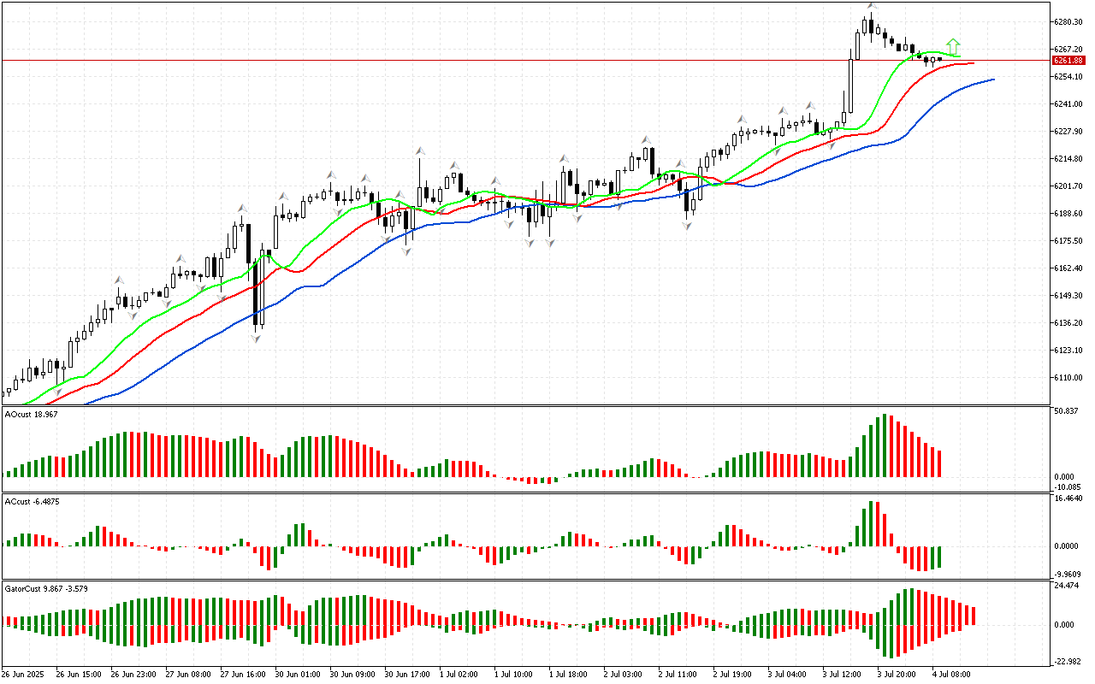Screen dimensions: 1095x684
Task: Click the last red bar in GatorCust histogram
Action: coord(973,615)
